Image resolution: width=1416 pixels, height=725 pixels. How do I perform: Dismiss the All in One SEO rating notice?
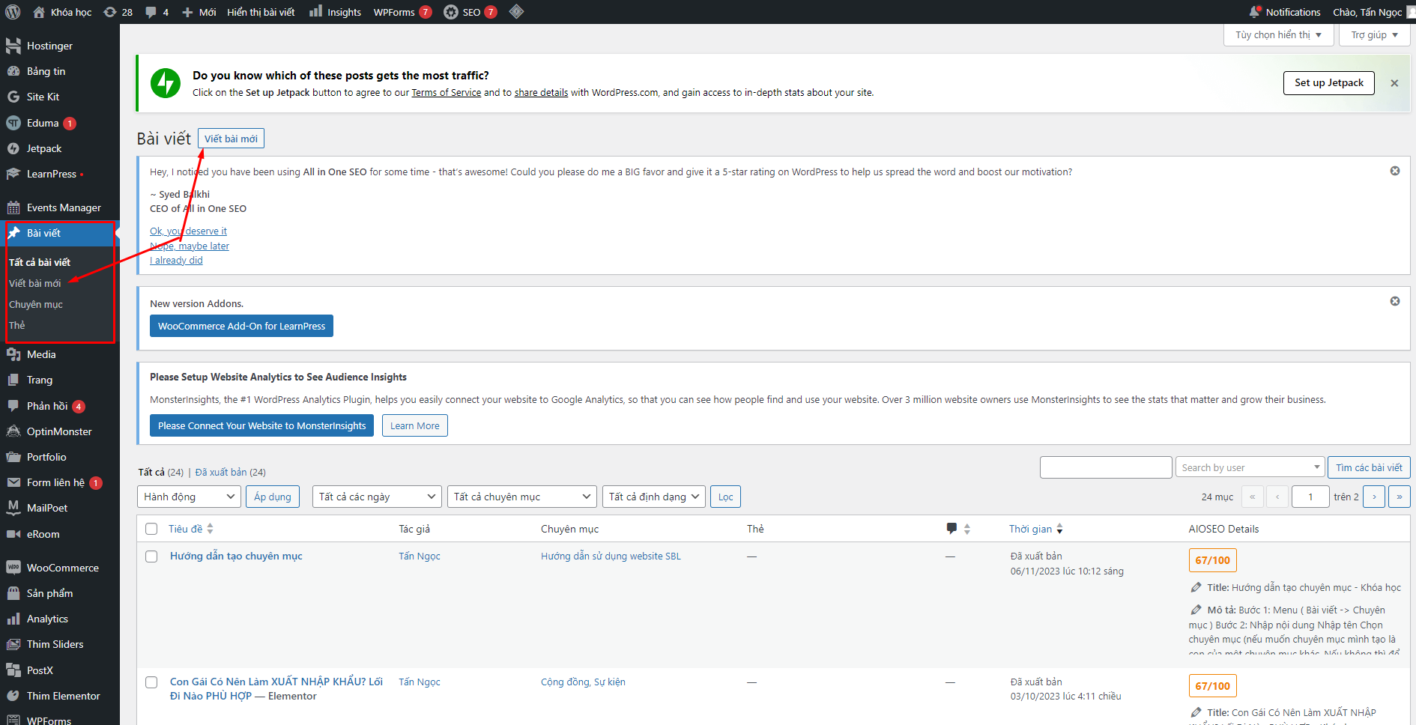pos(1395,171)
